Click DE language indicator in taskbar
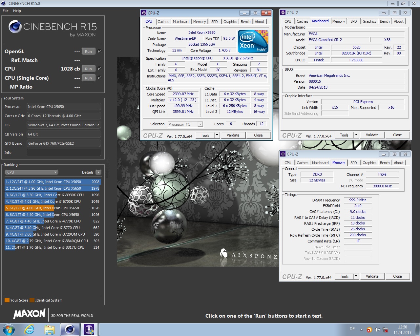 tap(352, 329)
